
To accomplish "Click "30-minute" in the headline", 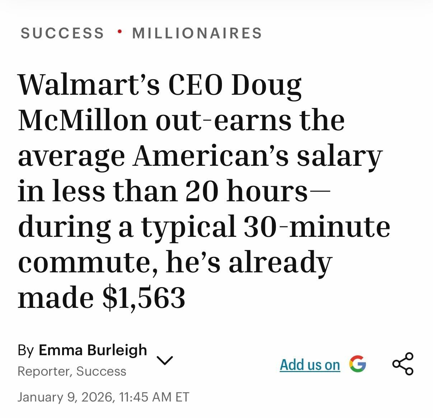I will (x=317, y=227).
